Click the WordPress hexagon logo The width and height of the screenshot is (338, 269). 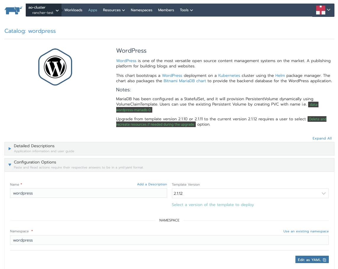tap(55, 67)
